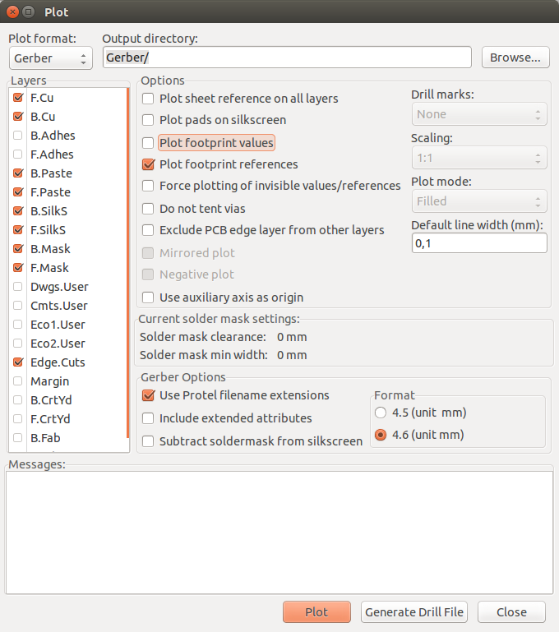Disable Use Protel filename extensions
This screenshot has width=559, height=632.
coord(148,395)
